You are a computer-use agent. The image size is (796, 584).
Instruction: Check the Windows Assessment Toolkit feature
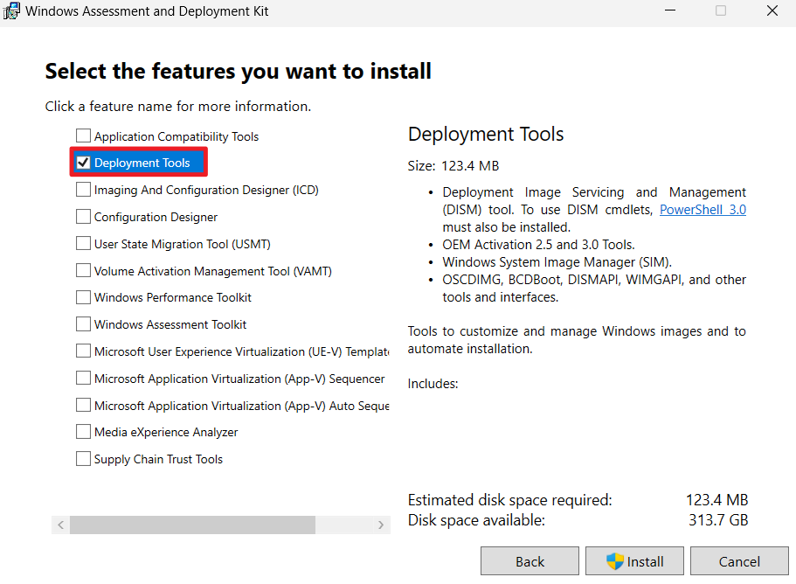click(x=83, y=324)
